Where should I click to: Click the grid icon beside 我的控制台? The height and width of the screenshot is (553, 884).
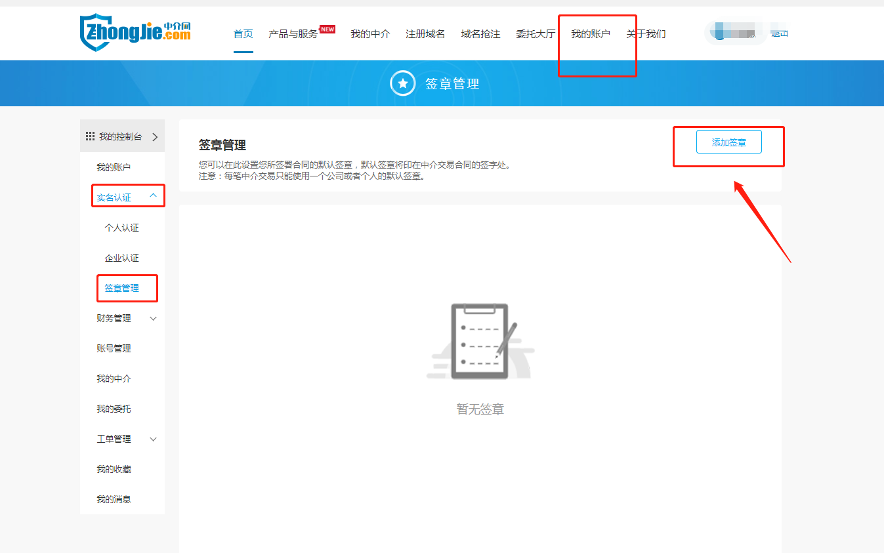click(91, 136)
